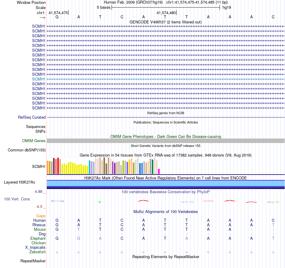
Task: Click the X_tropicalis species label
Action: click(x=35, y=248)
